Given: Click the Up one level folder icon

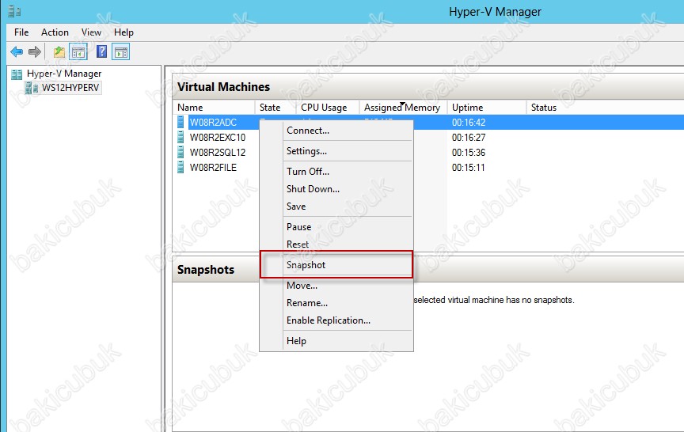Looking at the screenshot, I should 59,52.
